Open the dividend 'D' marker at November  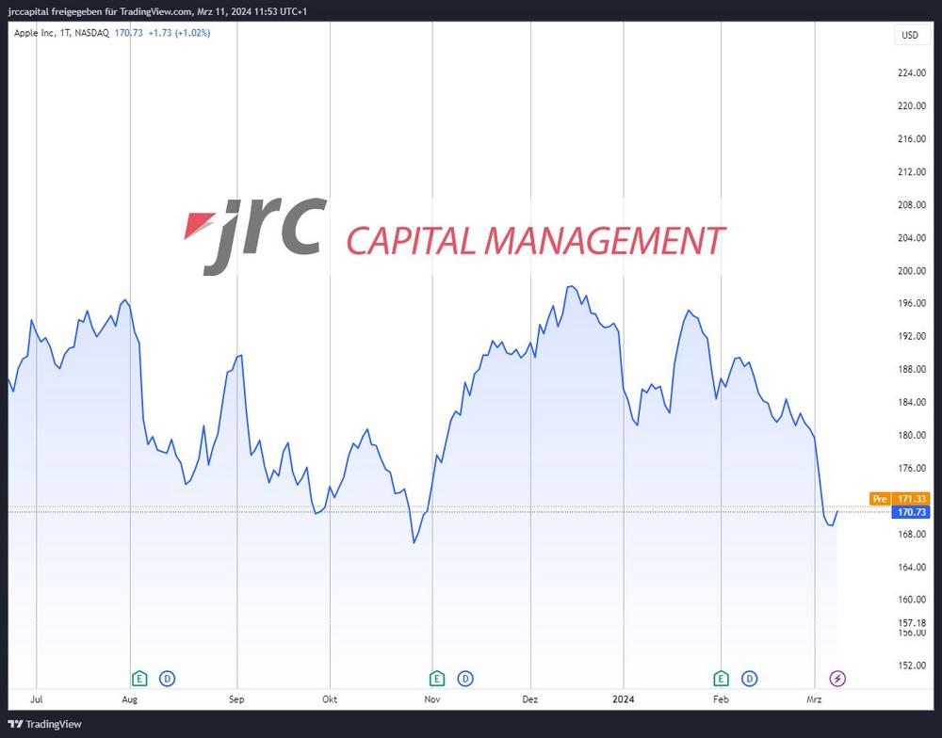click(x=465, y=679)
